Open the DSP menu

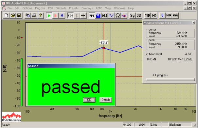pyautogui.click(x=51, y=8)
